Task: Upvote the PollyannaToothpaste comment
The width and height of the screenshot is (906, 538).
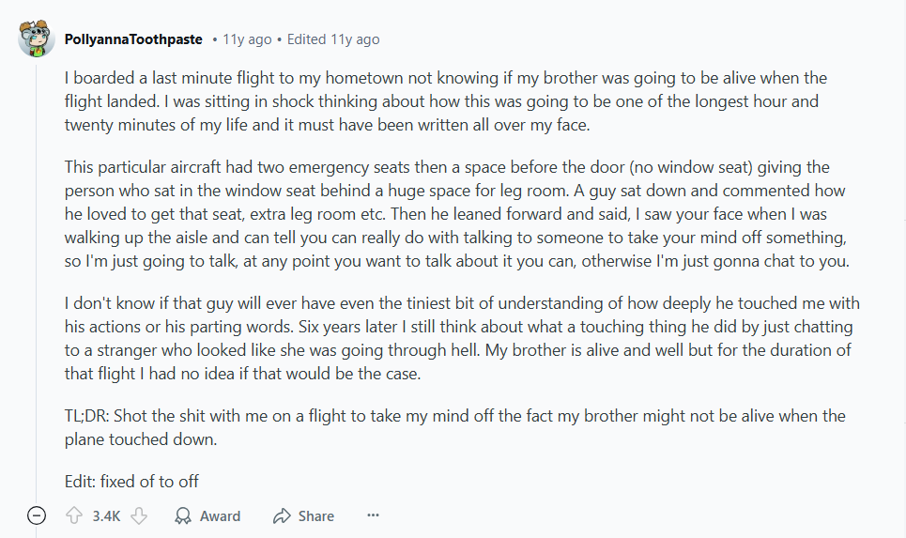Action: tap(74, 515)
